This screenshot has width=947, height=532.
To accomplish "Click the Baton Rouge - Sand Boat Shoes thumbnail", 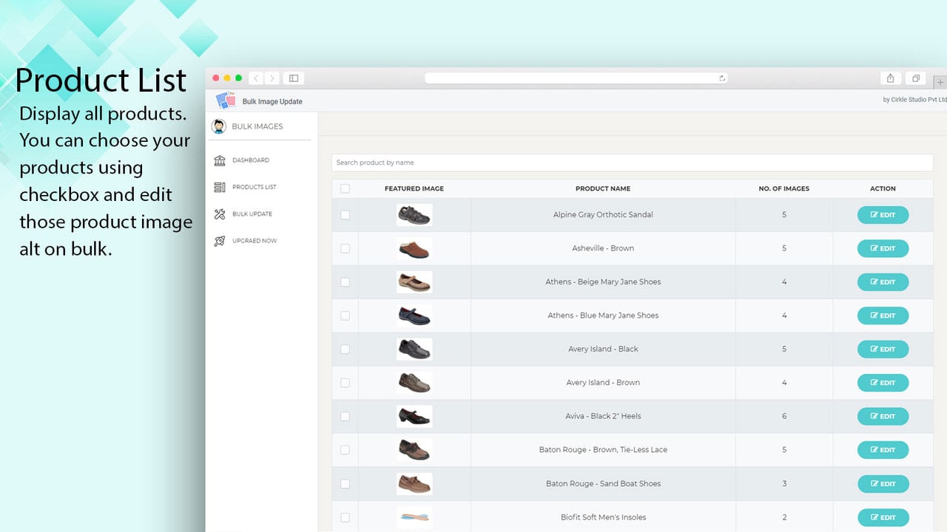I will pos(414,484).
